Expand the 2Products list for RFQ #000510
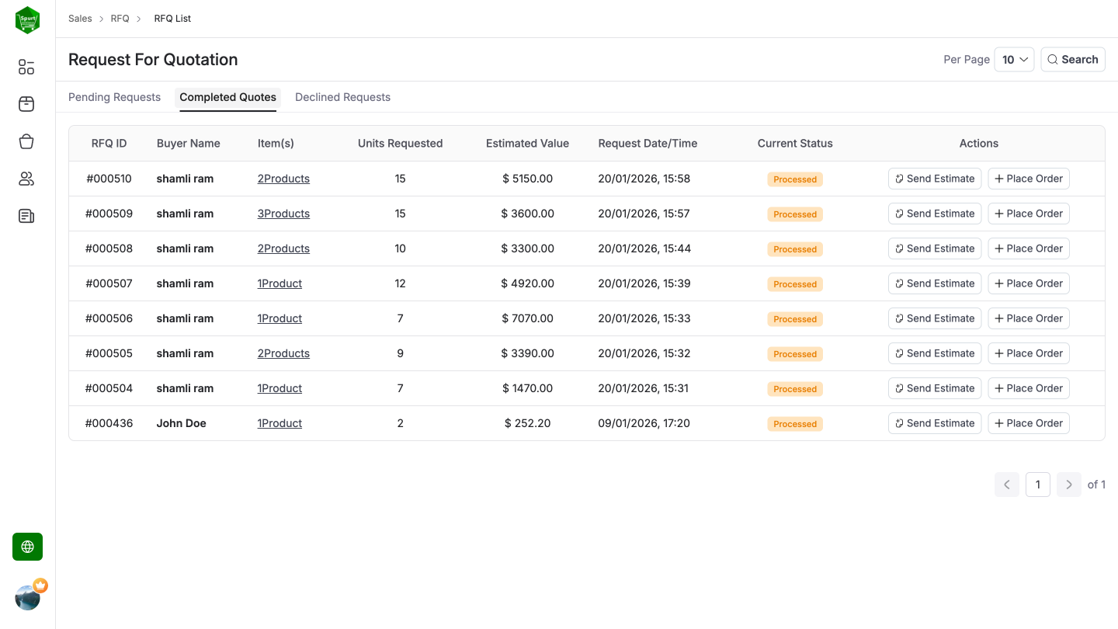 point(283,179)
